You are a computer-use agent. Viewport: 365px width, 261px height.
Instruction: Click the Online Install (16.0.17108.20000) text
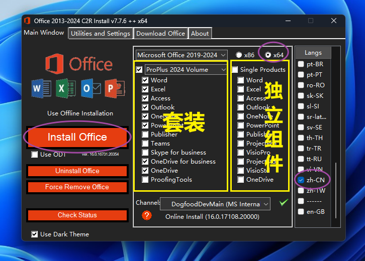[x=212, y=217]
